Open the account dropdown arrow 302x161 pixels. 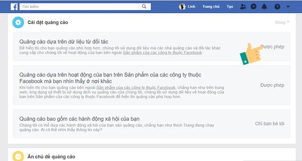pos(288,7)
